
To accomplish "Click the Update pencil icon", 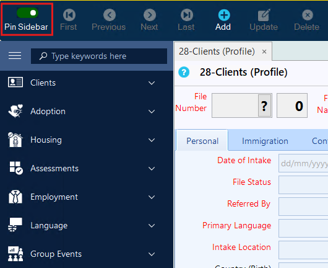I will (x=264, y=15).
